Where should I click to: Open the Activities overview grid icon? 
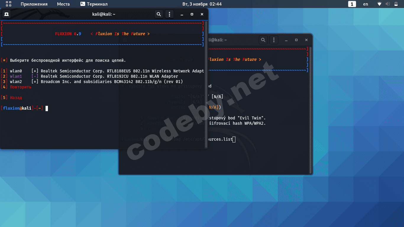point(9,4)
